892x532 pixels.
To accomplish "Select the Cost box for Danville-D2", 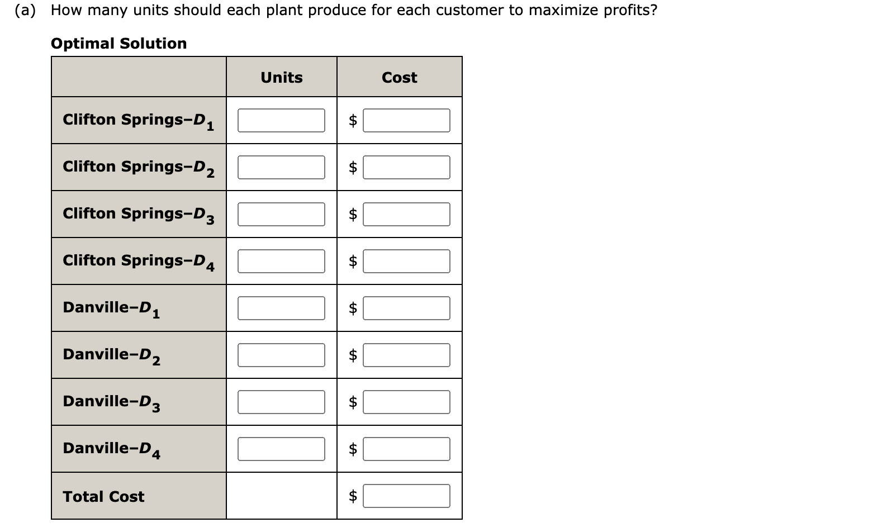I will coord(406,354).
